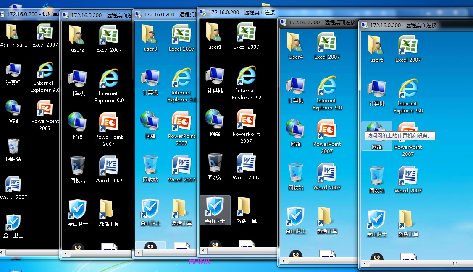The height and width of the screenshot is (272, 473).
Task: Open Excel 2007 in the user3 window
Action: [181, 38]
